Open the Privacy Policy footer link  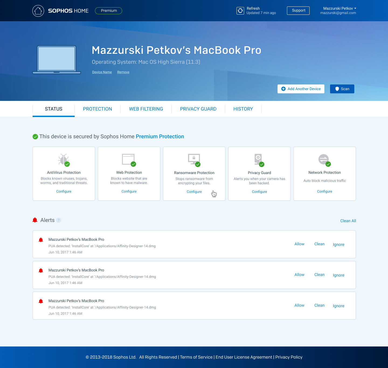click(x=289, y=357)
